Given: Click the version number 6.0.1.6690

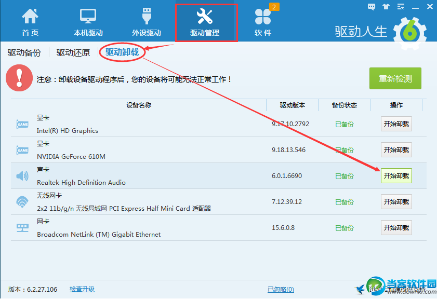Looking at the screenshot, I should [287, 176].
